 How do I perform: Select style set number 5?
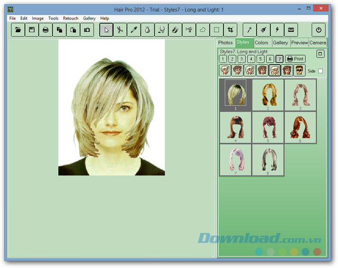(x=260, y=59)
